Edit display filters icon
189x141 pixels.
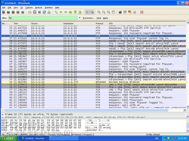(125, 12)
